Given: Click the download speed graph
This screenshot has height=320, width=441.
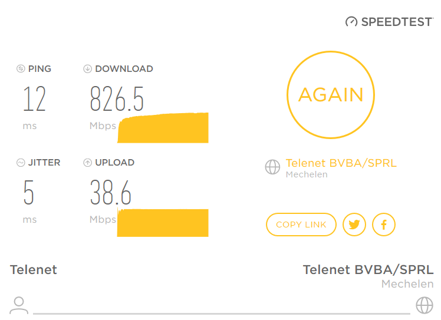Looking at the screenshot, I should [163, 128].
